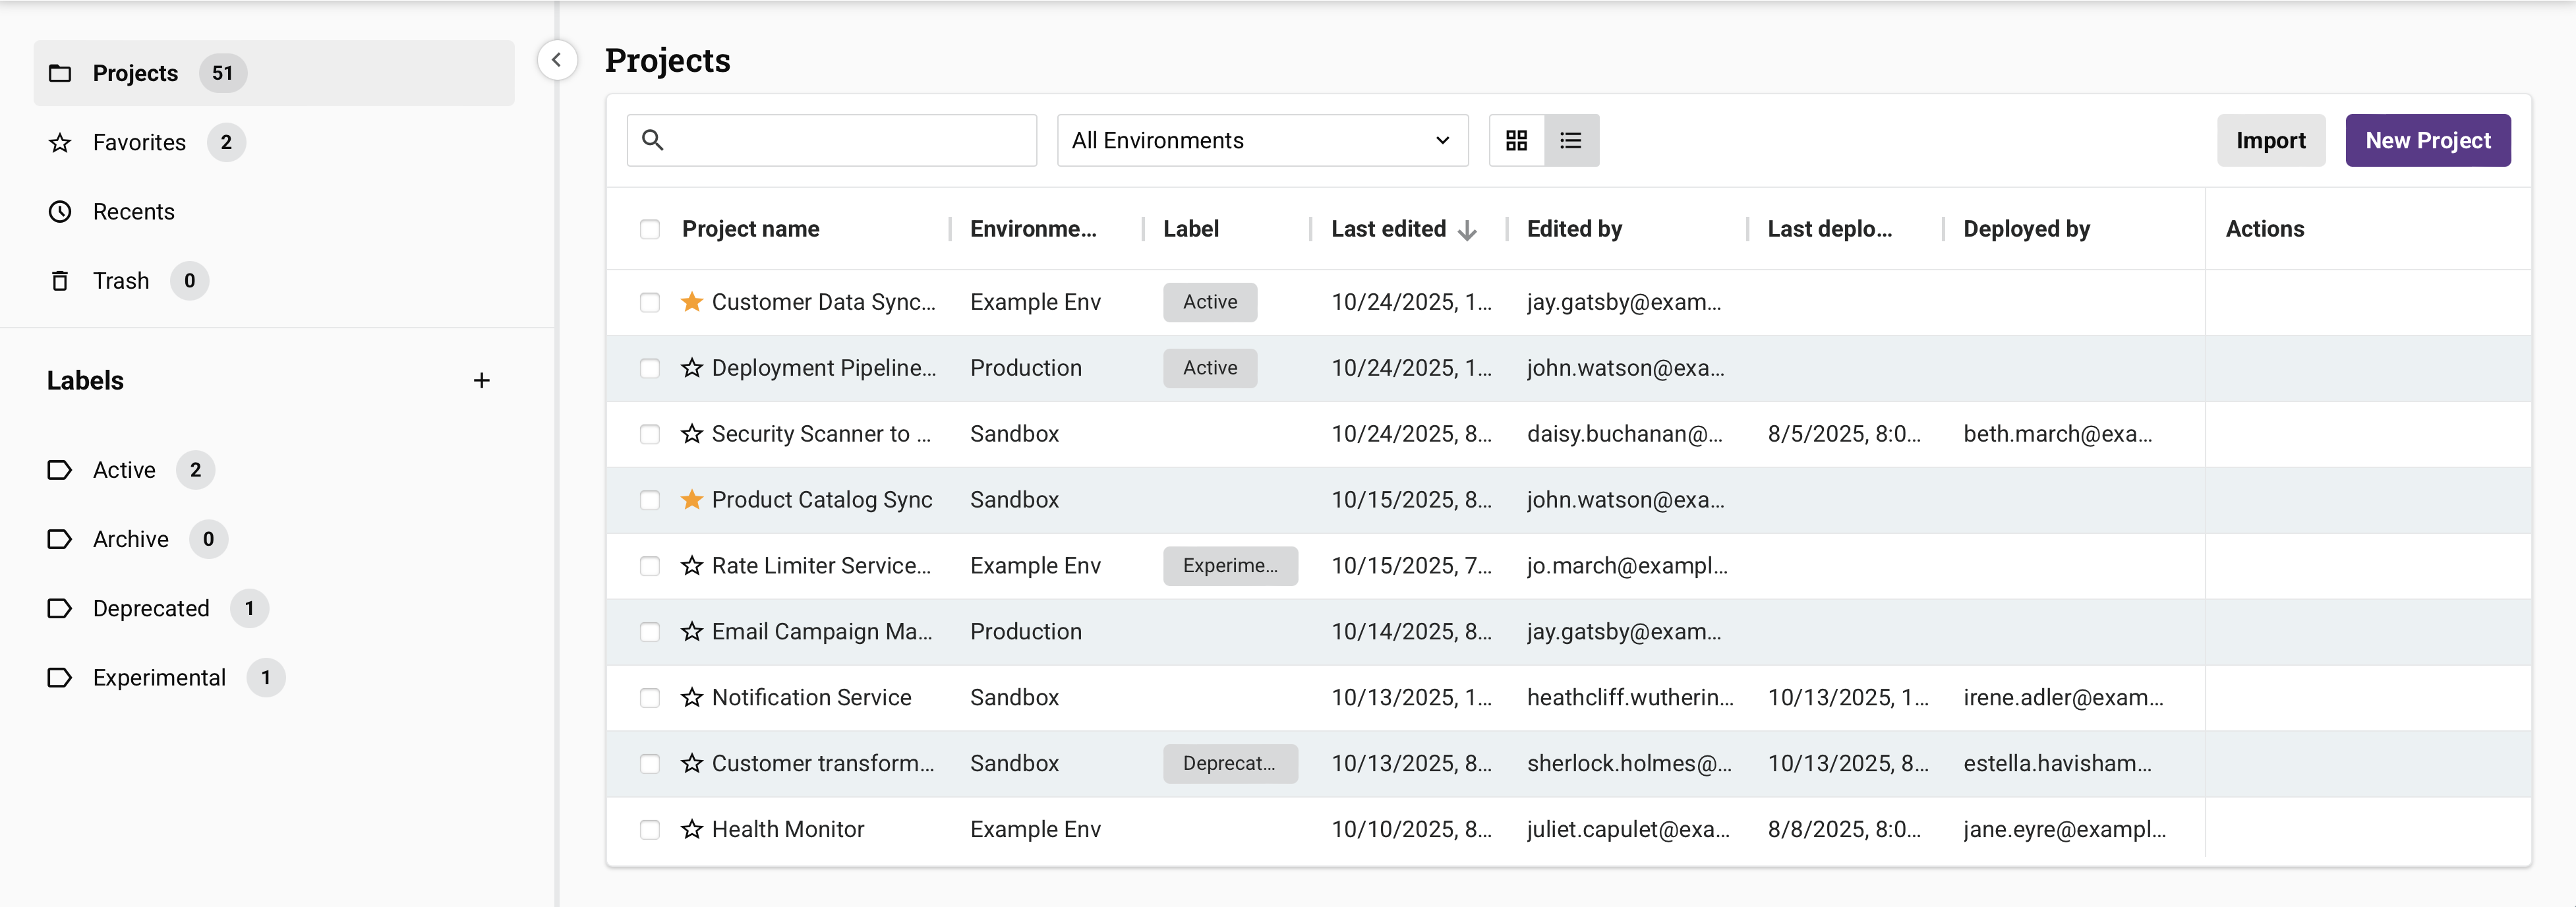
Task: Filter by the Experimental label
Action: pos(159,678)
